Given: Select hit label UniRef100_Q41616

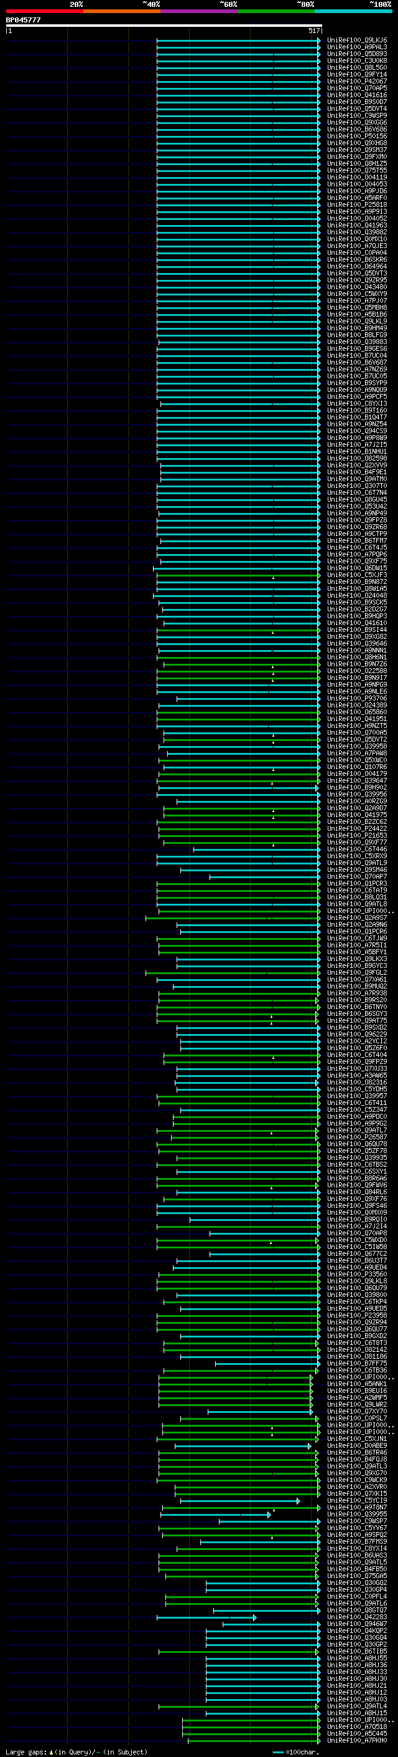Looking at the screenshot, I should point(356,95).
